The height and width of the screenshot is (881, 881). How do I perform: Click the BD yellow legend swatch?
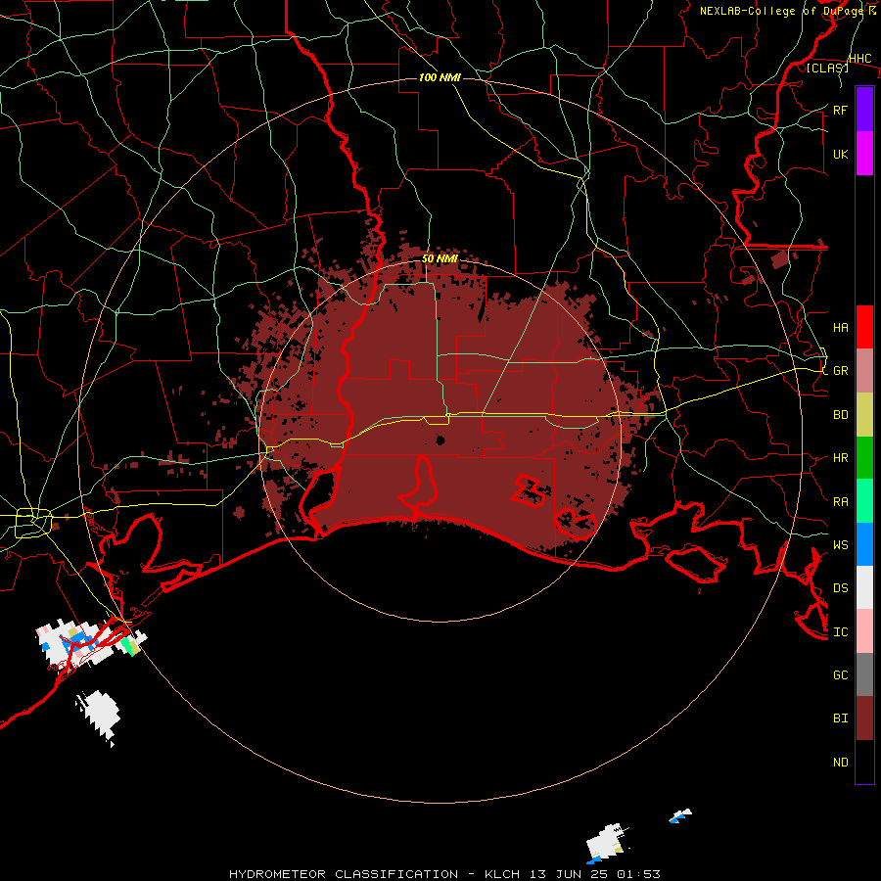(864, 415)
